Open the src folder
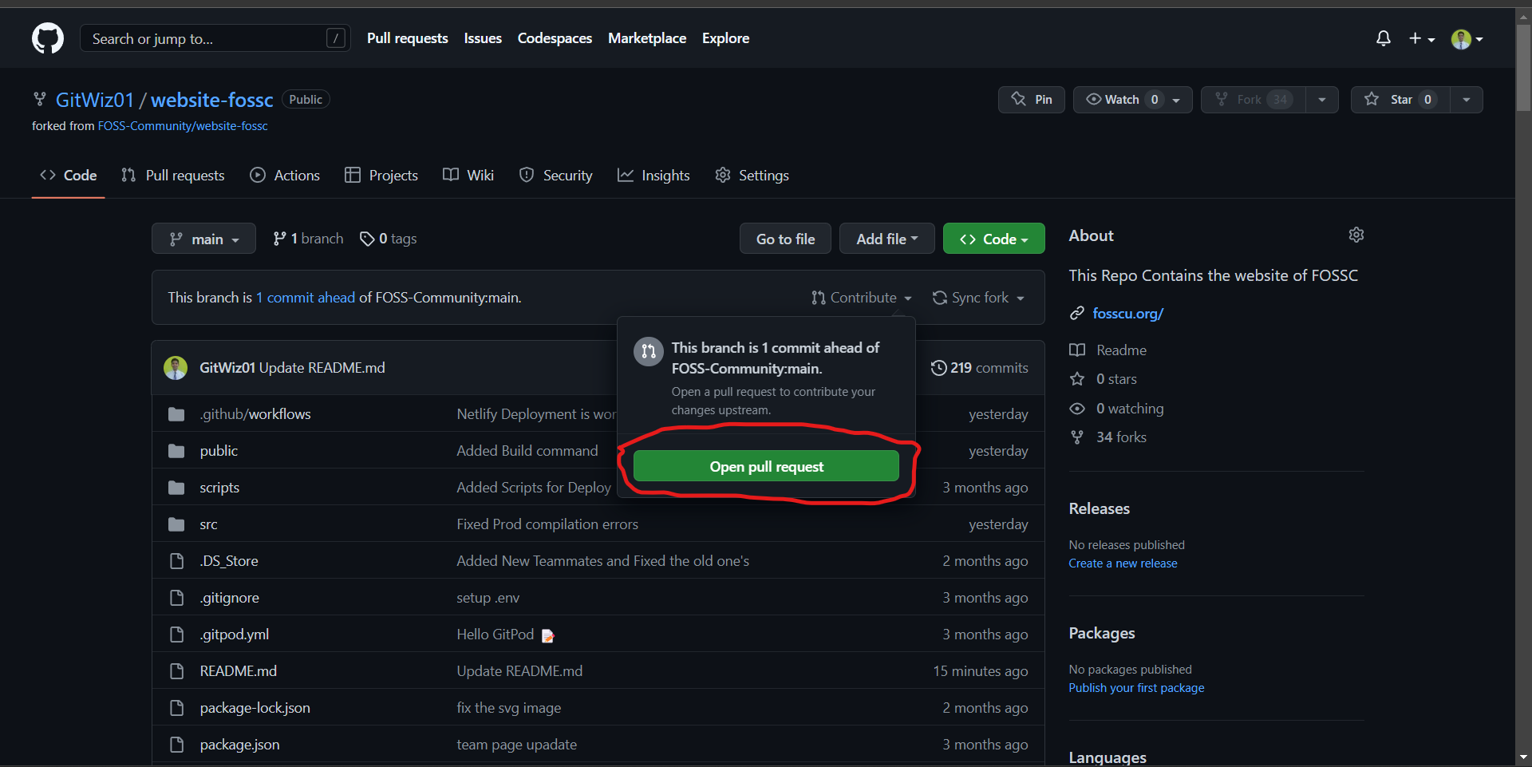This screenshot has width=1532, height=767. 208,524
